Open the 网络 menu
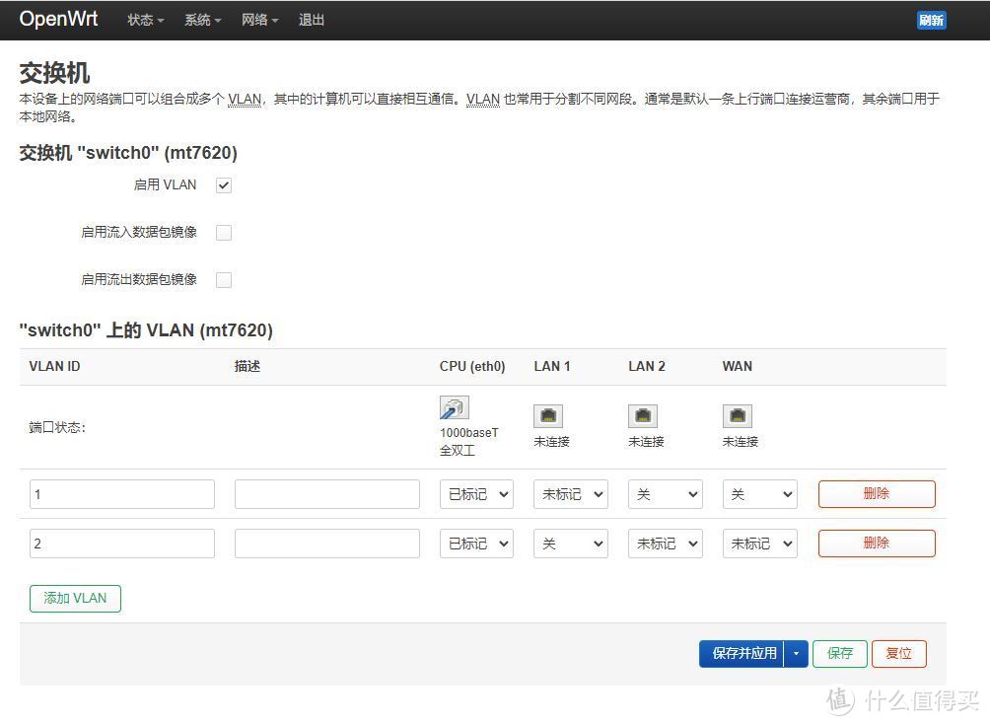Image resolution: width=990 pixels, height=726 pixels. (259, 19)
